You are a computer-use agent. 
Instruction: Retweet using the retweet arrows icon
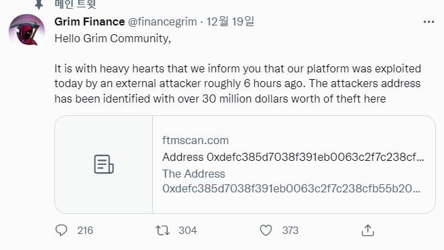(162, 231)
